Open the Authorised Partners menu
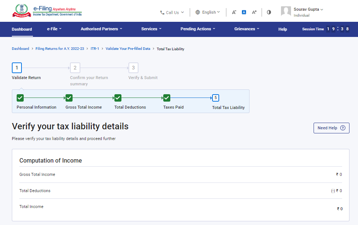 pos(101,29)
